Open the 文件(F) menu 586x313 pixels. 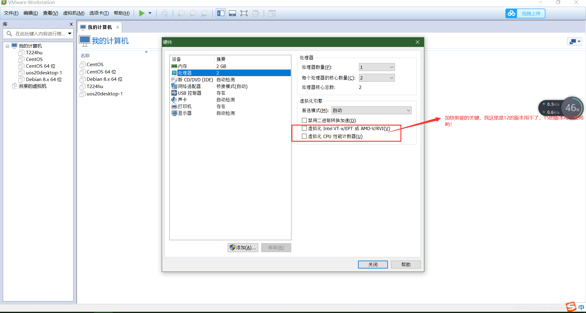click(11, 13)
